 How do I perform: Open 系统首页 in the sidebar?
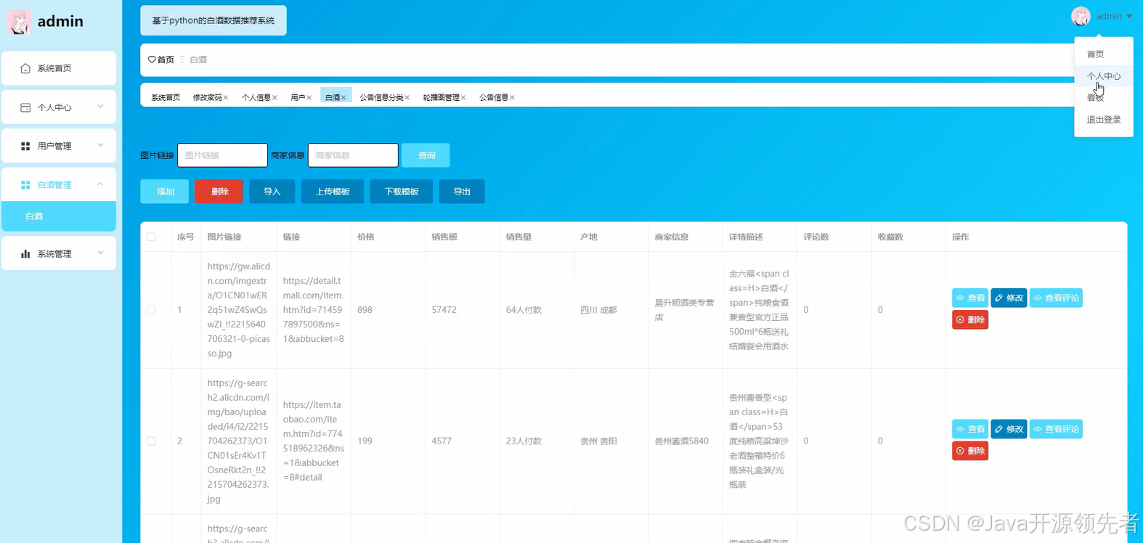coord(59,68)
